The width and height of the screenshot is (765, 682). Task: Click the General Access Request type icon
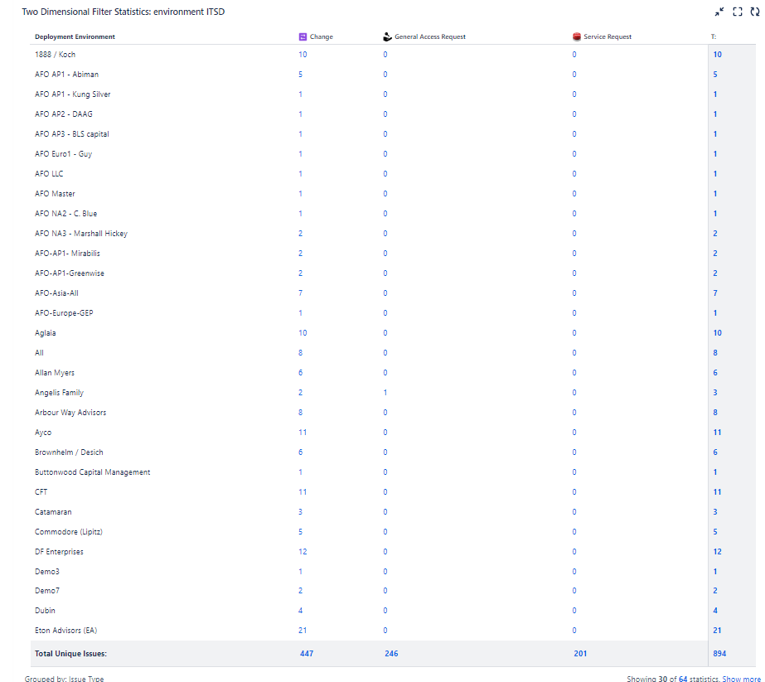385,36
